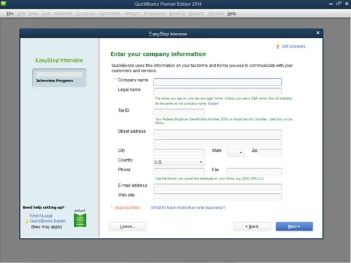Click the Interview Progress bar
The width and height of the screenshot is (351, 263).
click(59, 74)
